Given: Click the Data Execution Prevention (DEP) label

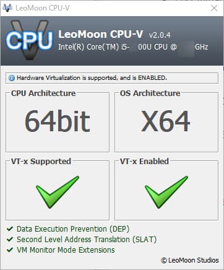Looking at the screenshot, I should point(73,229).
